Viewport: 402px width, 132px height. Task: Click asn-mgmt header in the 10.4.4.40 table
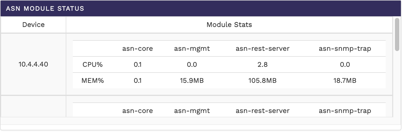[x=192, y=49]
